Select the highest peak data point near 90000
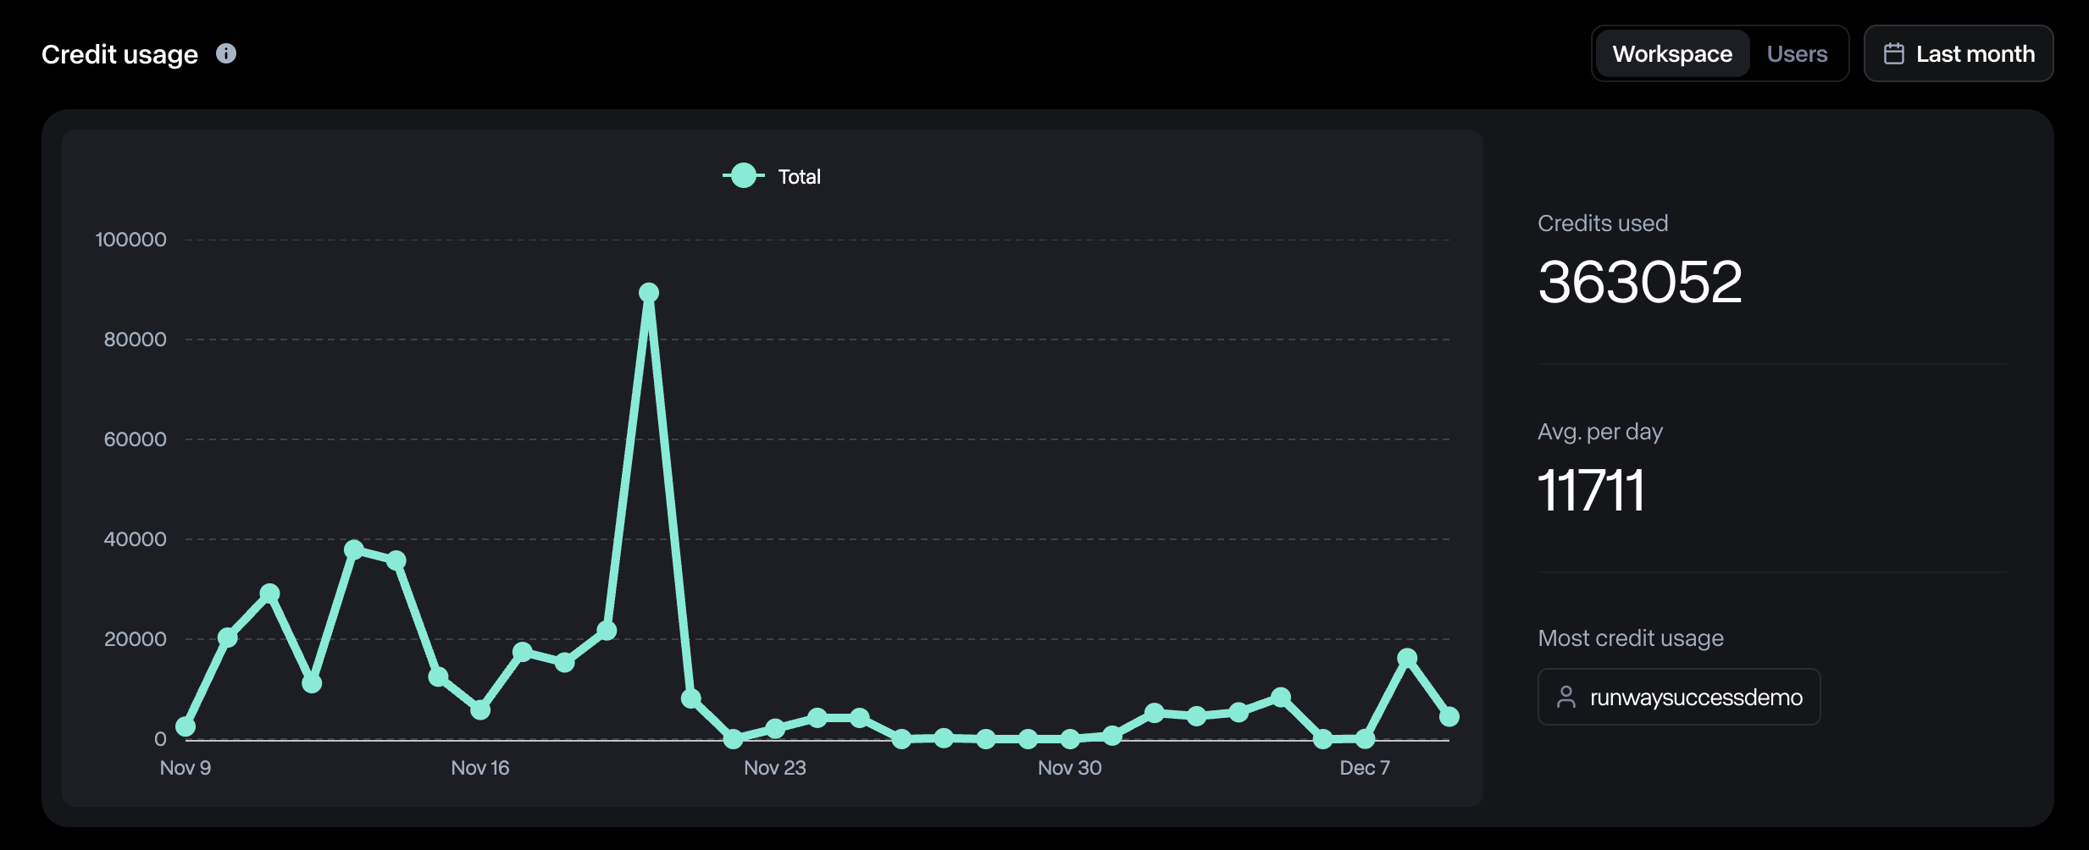2089x850 pixels. [649, 293]
